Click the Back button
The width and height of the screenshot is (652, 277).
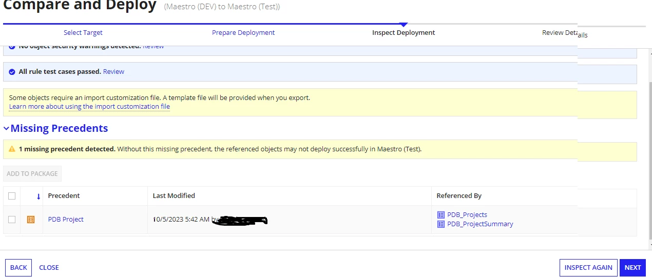(x=18, y=268)
